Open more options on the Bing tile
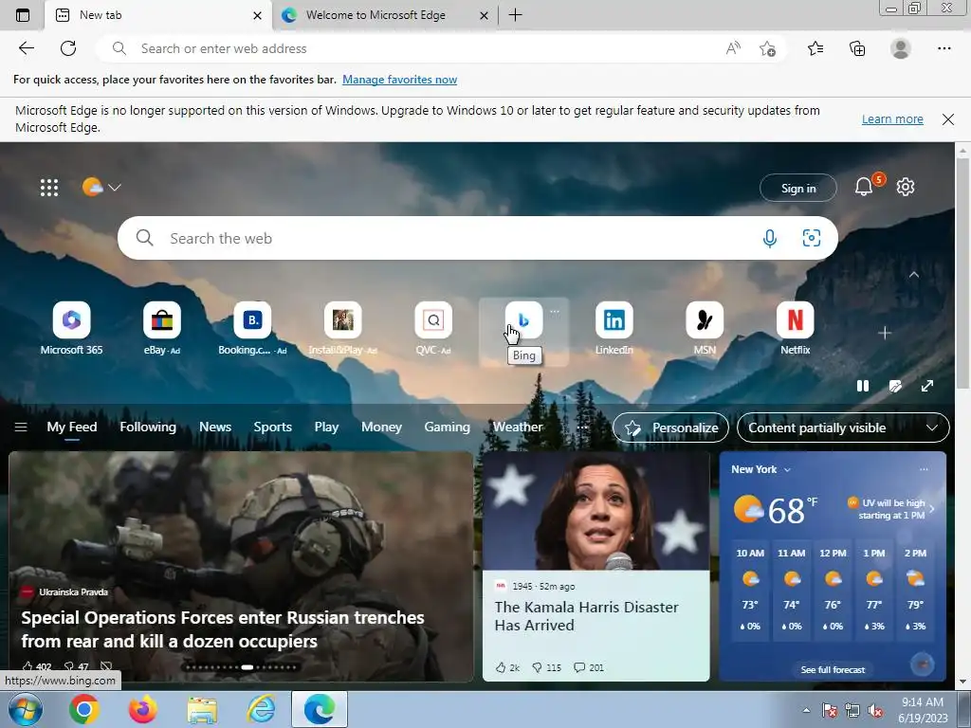Image resolution: width=971 pixels, height=728 pixels. point(554,311)
